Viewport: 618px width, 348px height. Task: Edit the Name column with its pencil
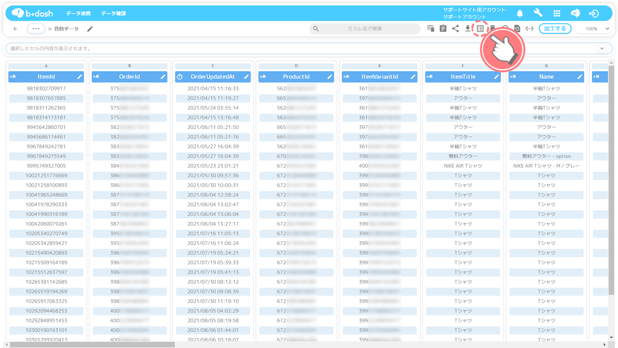(x=579, y=77)
